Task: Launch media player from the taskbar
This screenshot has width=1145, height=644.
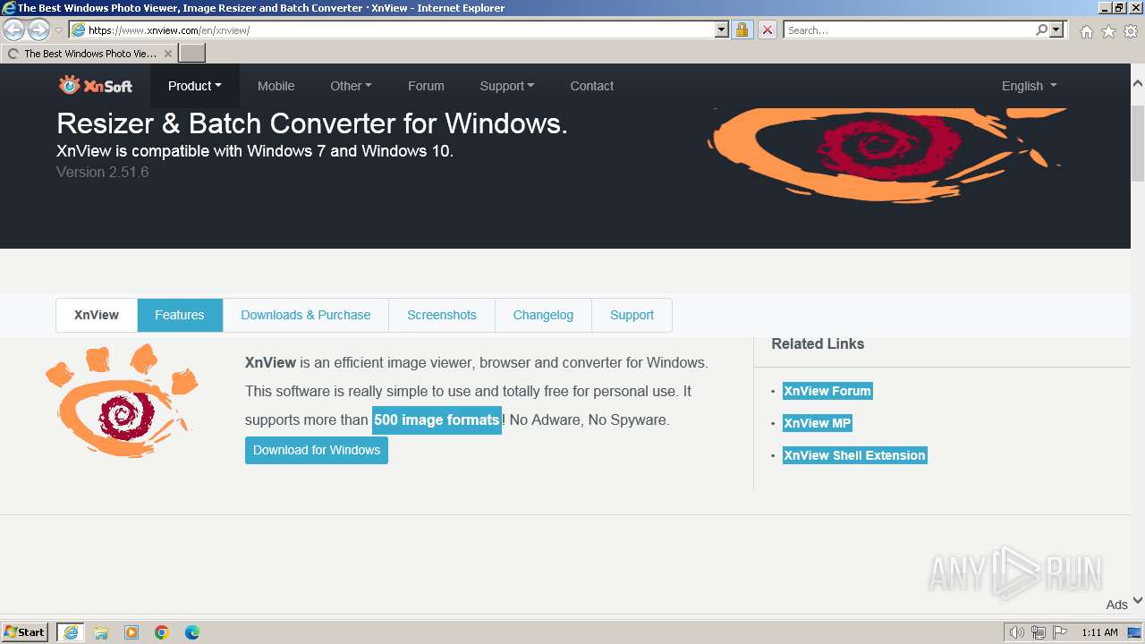Action: 131,632
